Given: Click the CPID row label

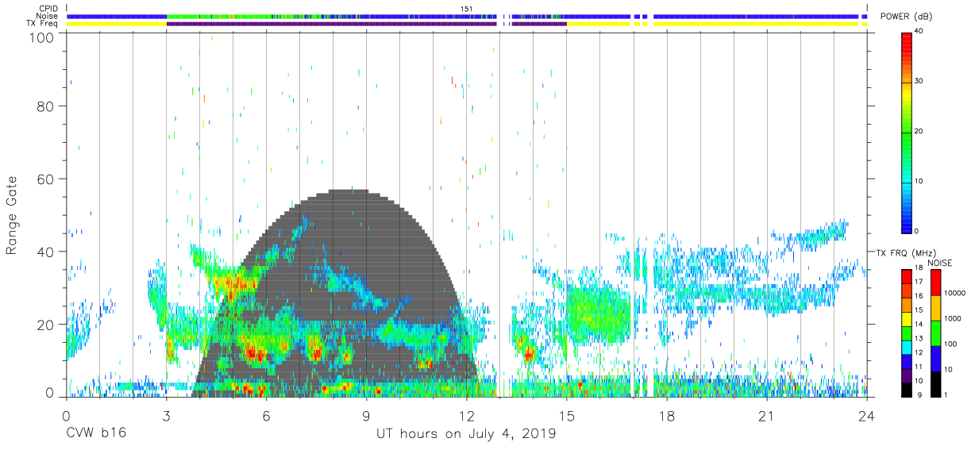Looking at the screenshot, I should tap(49, 8).
